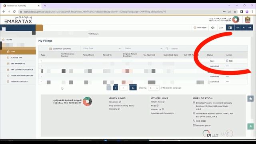Click the Submitted Date column header

tap(171, 55)
